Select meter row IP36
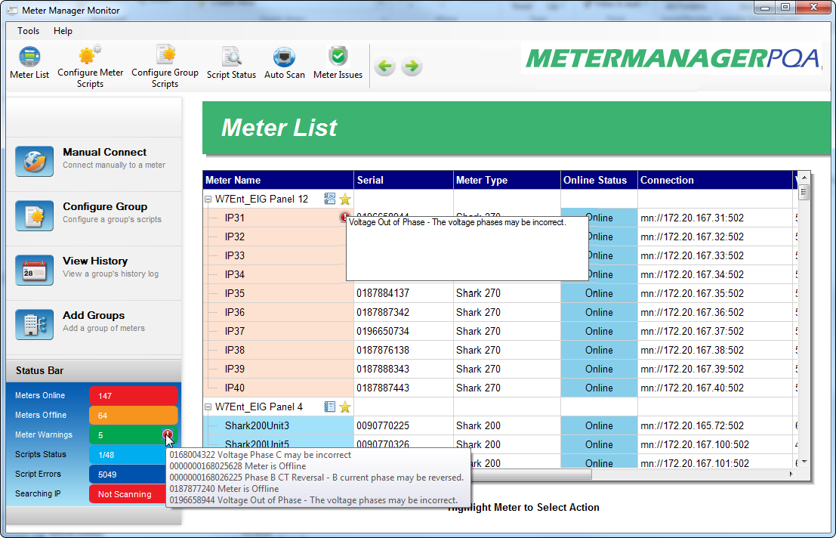The height and width of the screenshot is (538, 836). [x=500, y=313]
